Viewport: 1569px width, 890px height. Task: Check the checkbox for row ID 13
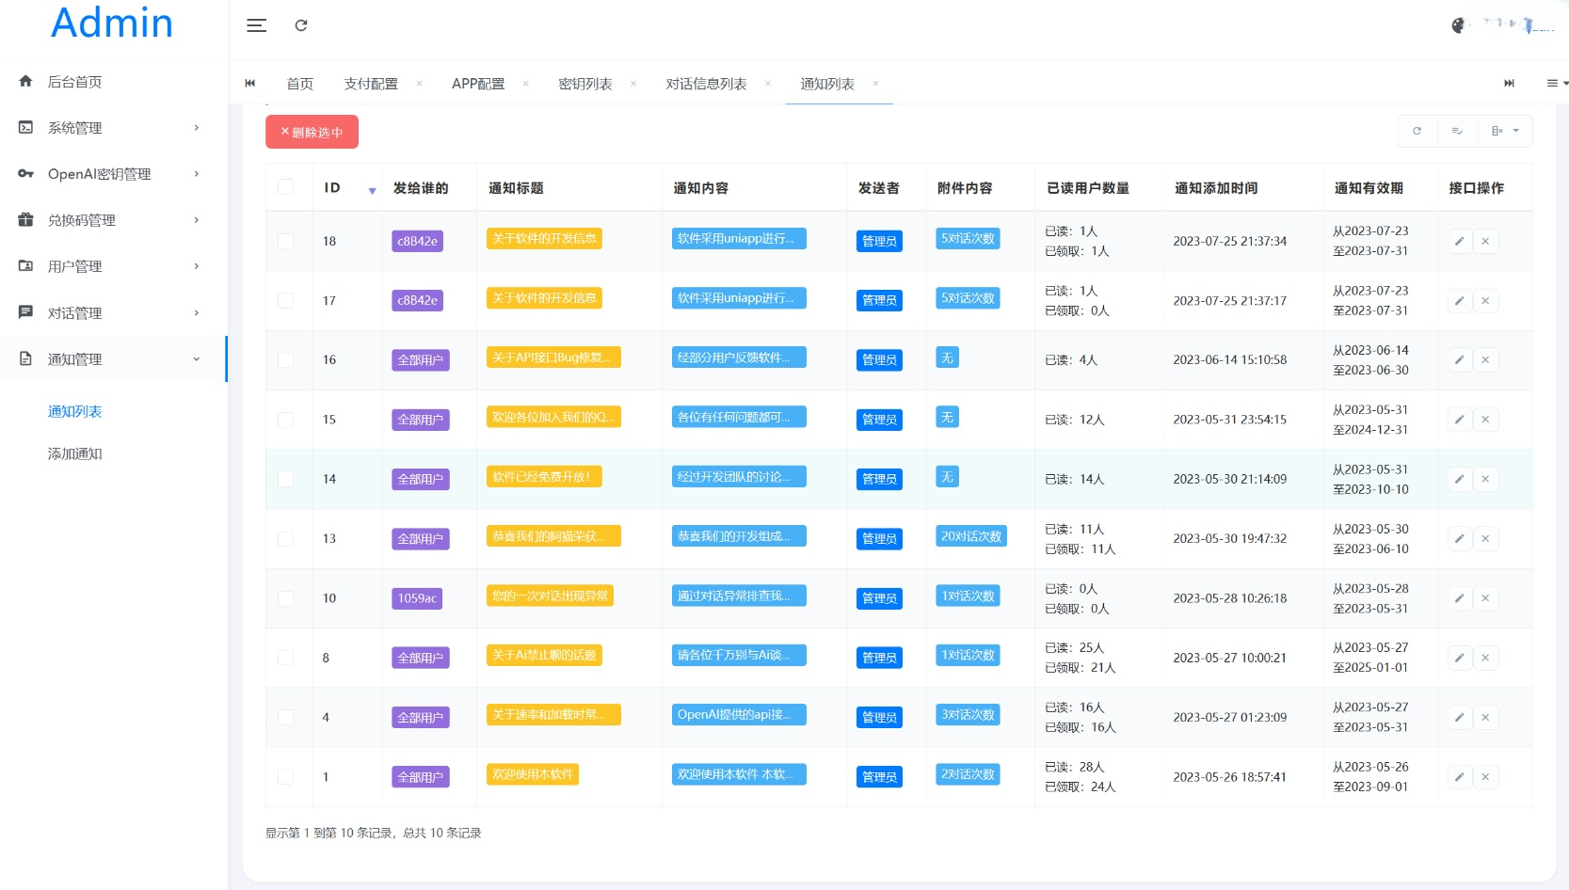pos(285,539)
